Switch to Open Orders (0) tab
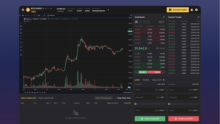The height and width of the screenshot is (124, 220). [x=28, y=98]
